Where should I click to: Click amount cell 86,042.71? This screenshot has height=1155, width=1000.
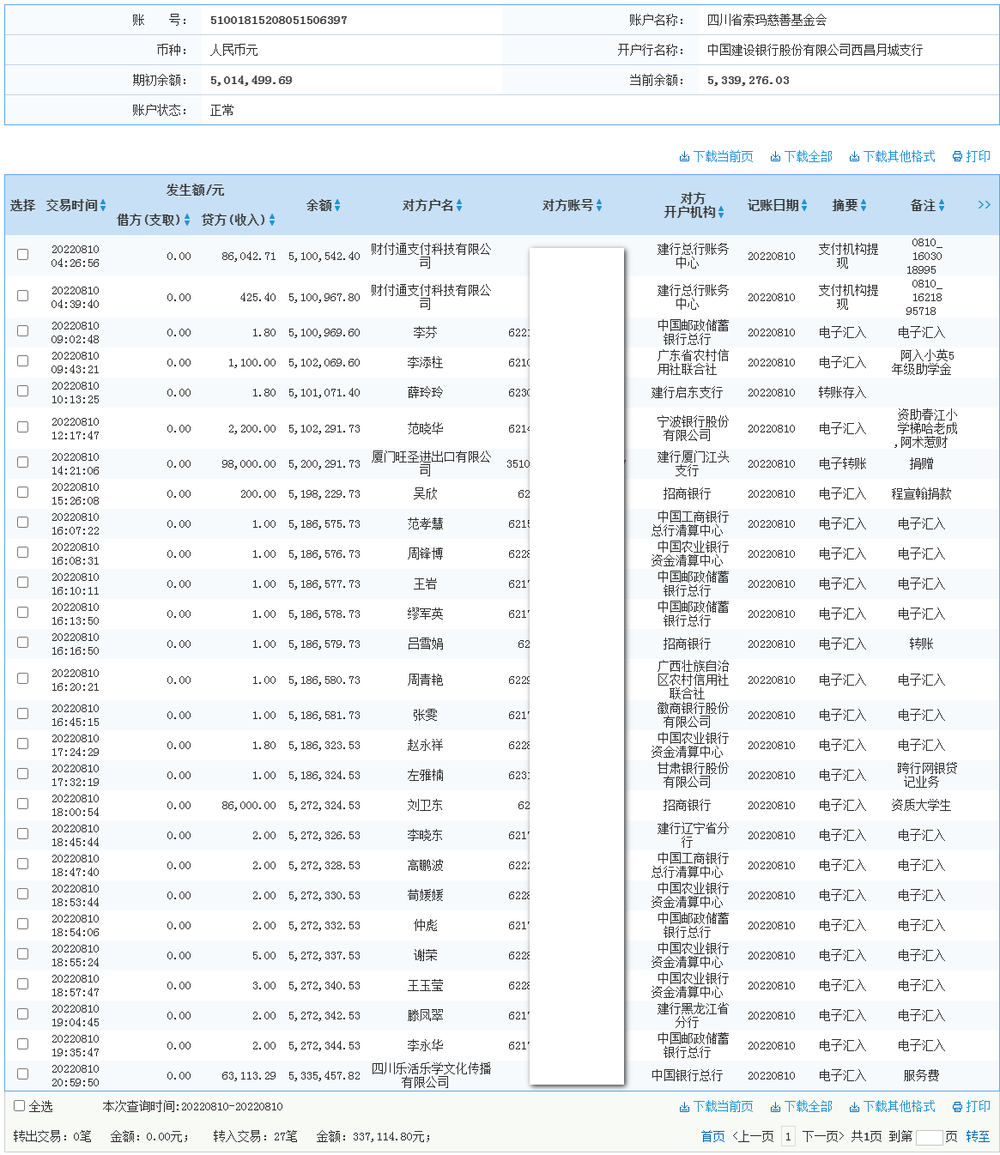[249, 256]
